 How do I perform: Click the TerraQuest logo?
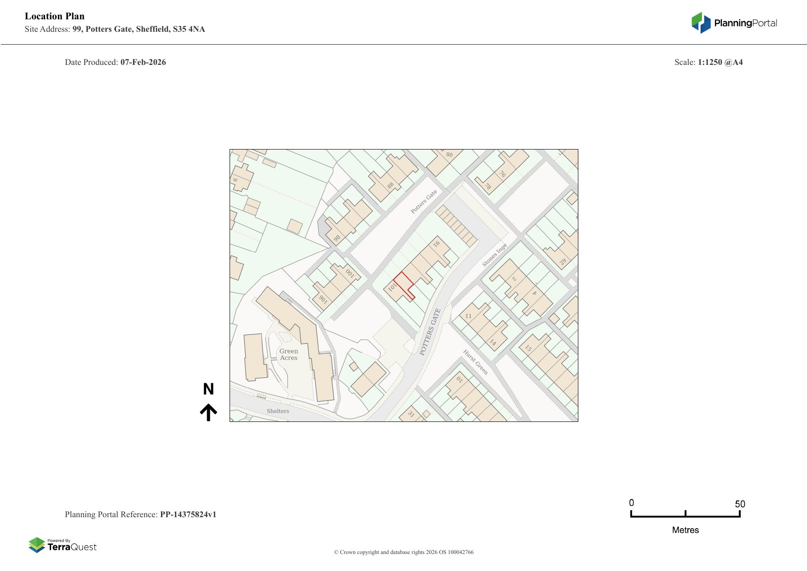point(63,545)
